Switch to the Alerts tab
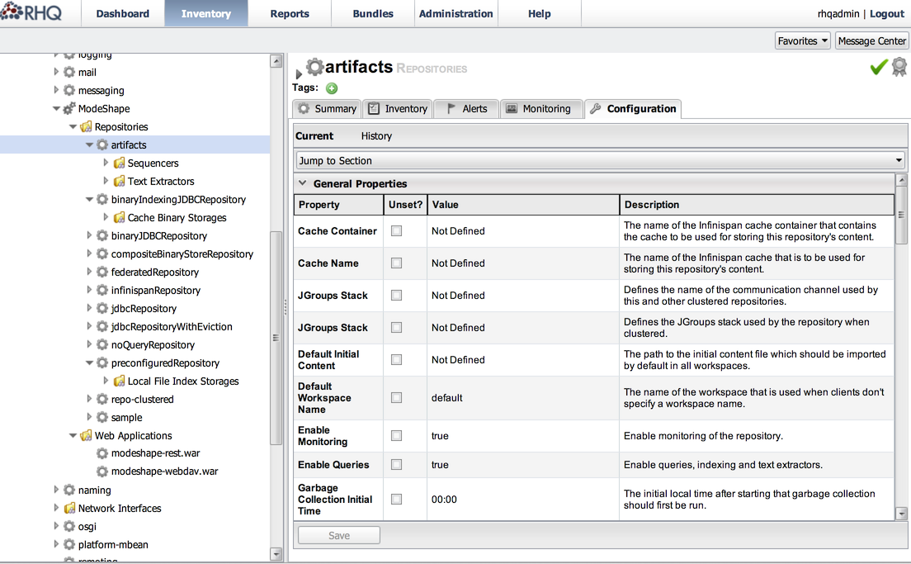Image resolution: width=911 pixels, height=564 pixels. [466, 109]
